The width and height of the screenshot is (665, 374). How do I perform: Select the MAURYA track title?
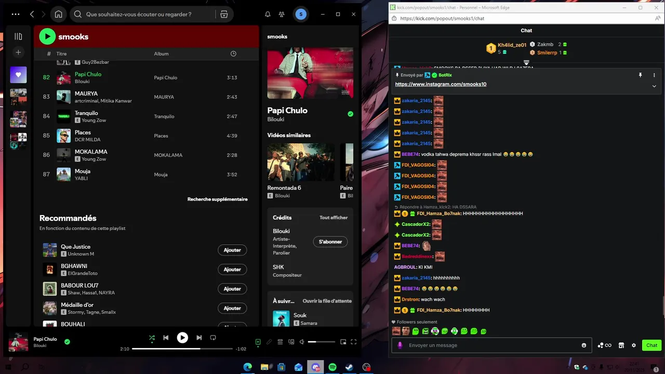[x=86, y=94]
